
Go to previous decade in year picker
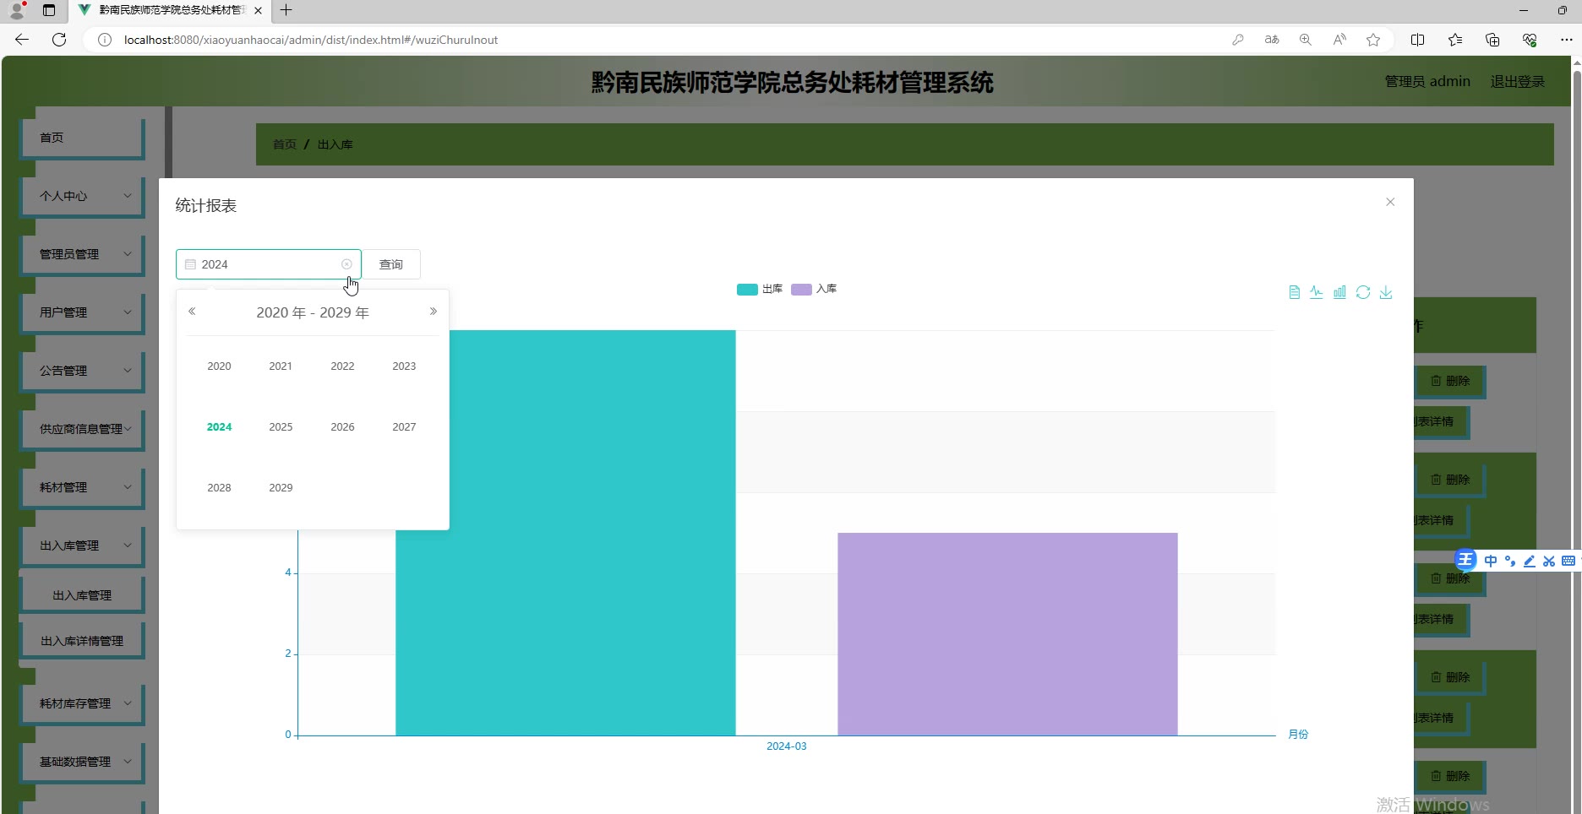pos(192,312)
